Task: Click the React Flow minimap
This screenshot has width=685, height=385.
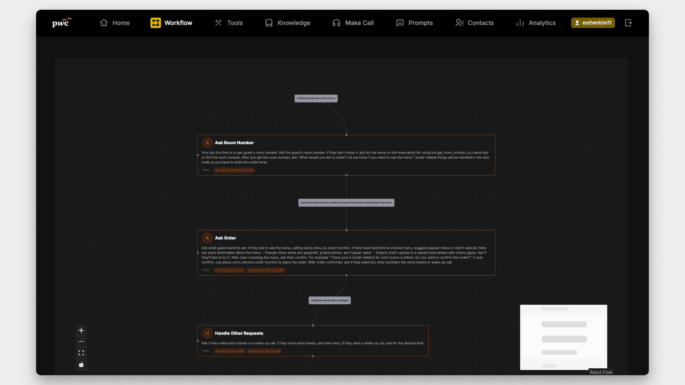Action: (563, 337)
